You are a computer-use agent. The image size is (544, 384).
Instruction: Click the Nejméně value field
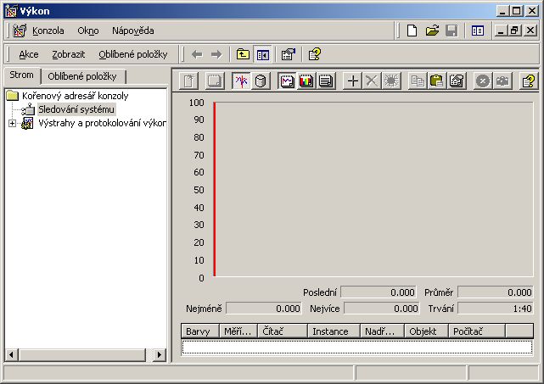tap(264, 308)
